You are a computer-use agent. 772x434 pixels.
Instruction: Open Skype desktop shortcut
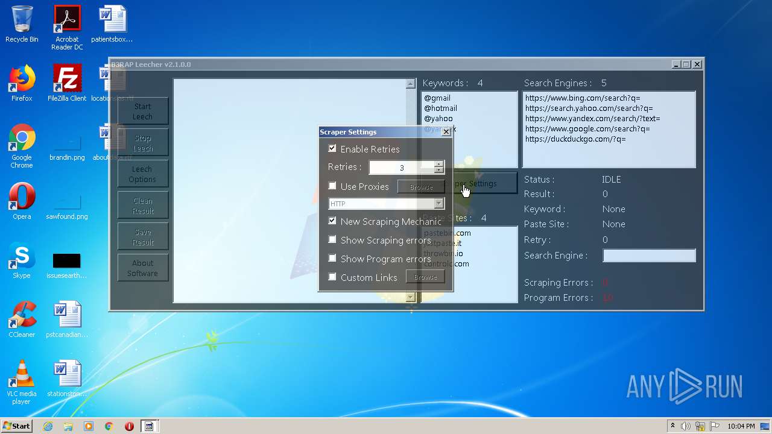pyautogui.click(x=22, y=260)
